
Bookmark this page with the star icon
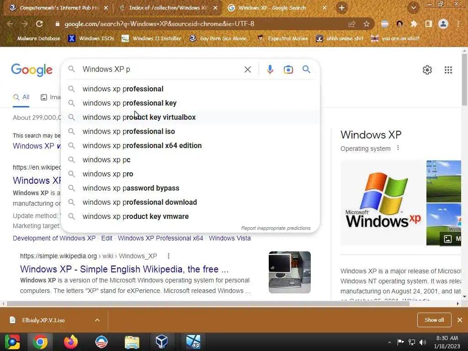[367, 24]
